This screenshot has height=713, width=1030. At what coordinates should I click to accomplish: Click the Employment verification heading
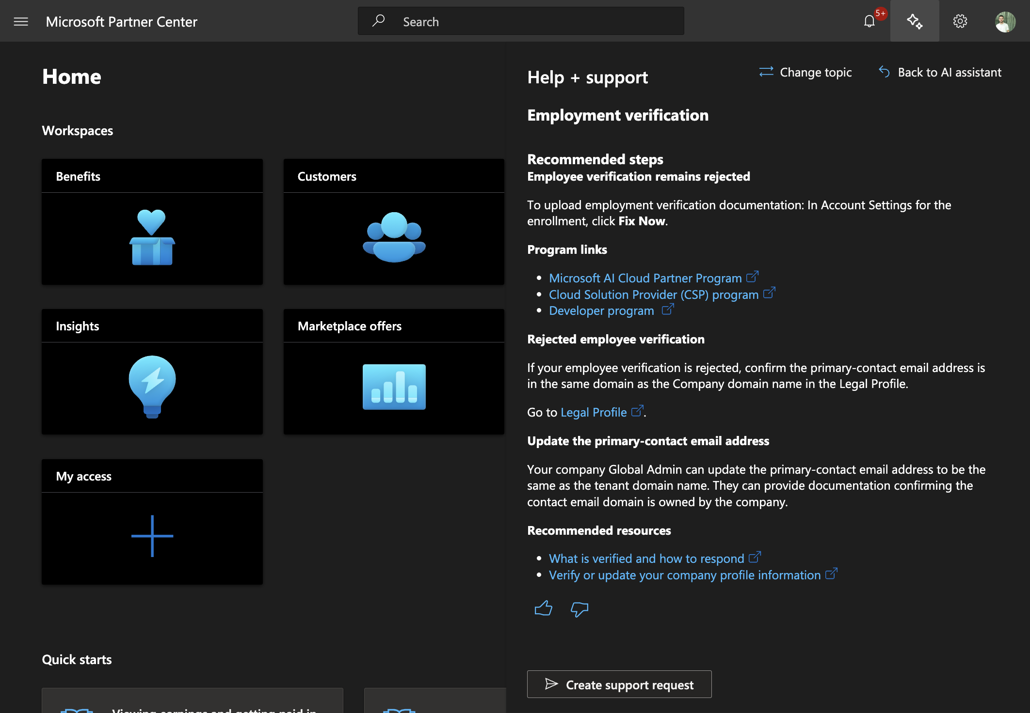pyautogui.click(x=618, y=115)
